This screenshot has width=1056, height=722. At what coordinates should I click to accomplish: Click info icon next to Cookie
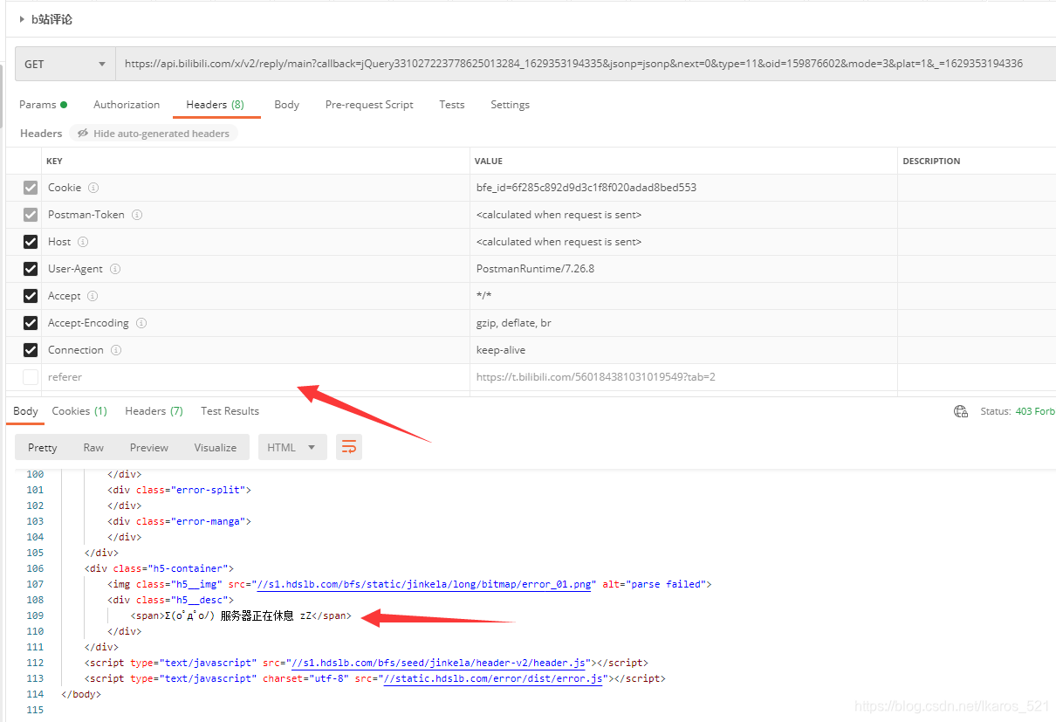[93, 188]
